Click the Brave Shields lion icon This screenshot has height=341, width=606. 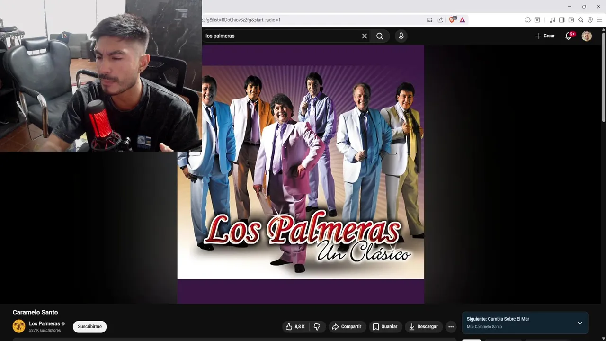(x=452, y=20)
